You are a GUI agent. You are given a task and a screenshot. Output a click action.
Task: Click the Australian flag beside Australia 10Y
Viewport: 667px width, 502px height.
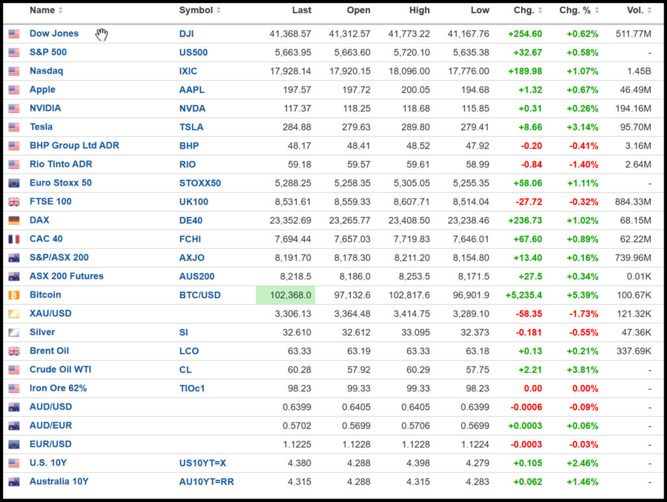click(x=14, y=482)
